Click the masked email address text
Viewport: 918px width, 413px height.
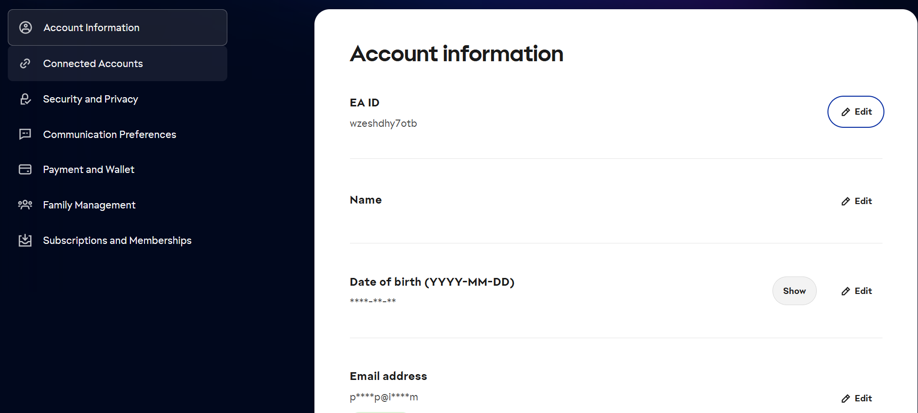(x=384, y=397)
